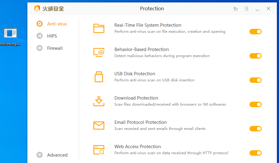
Task: Click the Email Protocol Protection envelope icon
Action: [99, 125]
